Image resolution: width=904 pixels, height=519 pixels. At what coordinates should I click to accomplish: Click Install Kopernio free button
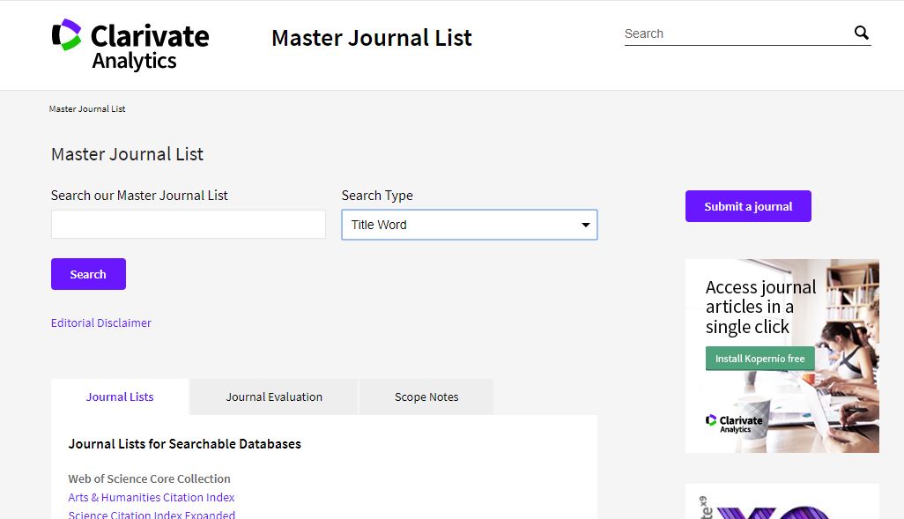point(760,359)
